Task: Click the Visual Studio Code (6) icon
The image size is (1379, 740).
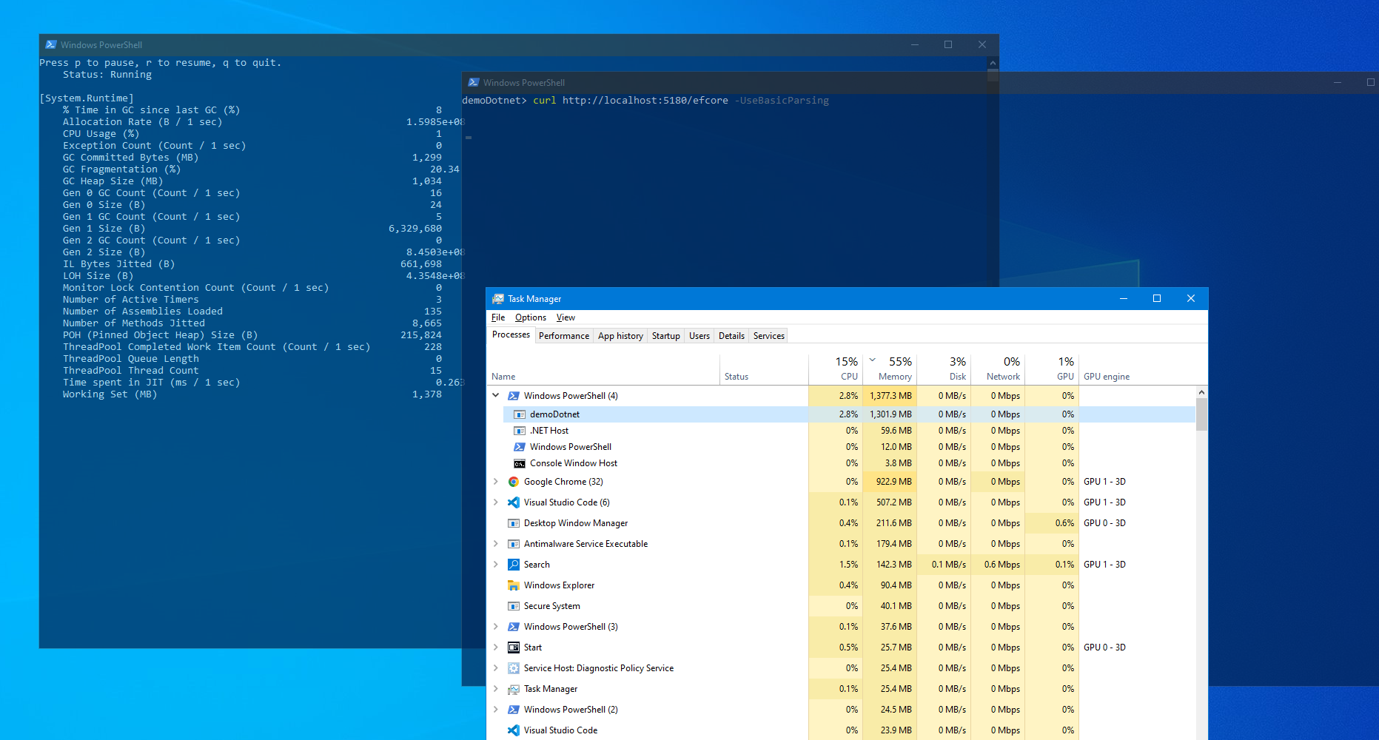Action: pos(514,502)
